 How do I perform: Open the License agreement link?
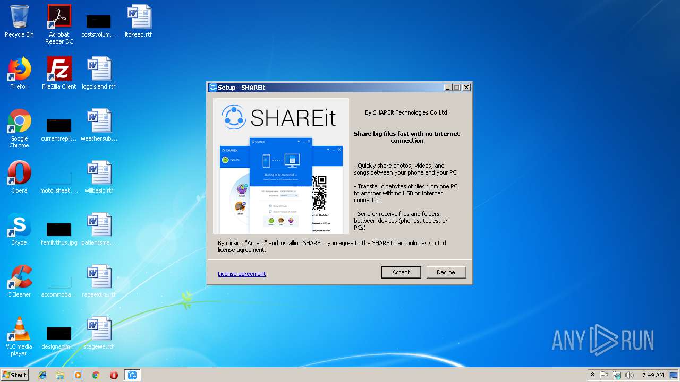click(x=242, y=274)
